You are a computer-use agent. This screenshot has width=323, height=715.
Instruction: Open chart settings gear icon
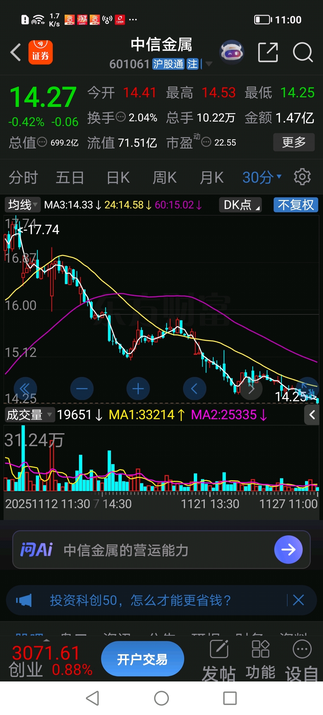pos(302,177)
